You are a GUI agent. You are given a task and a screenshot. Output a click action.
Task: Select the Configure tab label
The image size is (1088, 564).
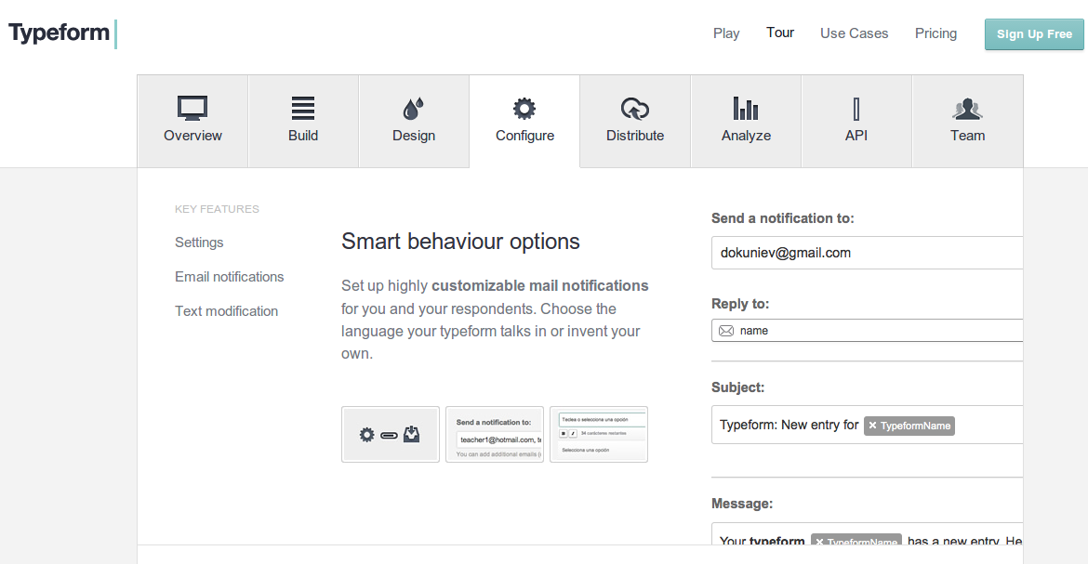click(524, 136)
